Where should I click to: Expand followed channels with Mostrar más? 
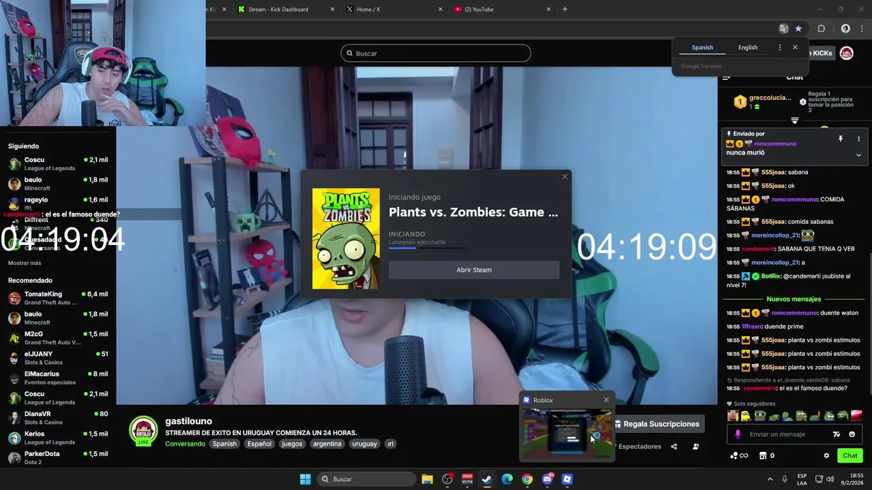(x=25, y=263)
